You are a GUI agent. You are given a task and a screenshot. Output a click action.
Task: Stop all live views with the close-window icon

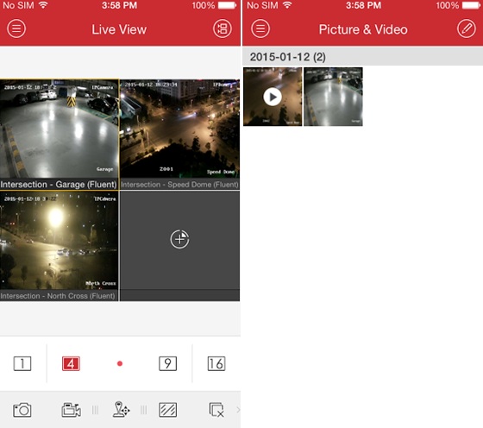[x=216, y=410]
